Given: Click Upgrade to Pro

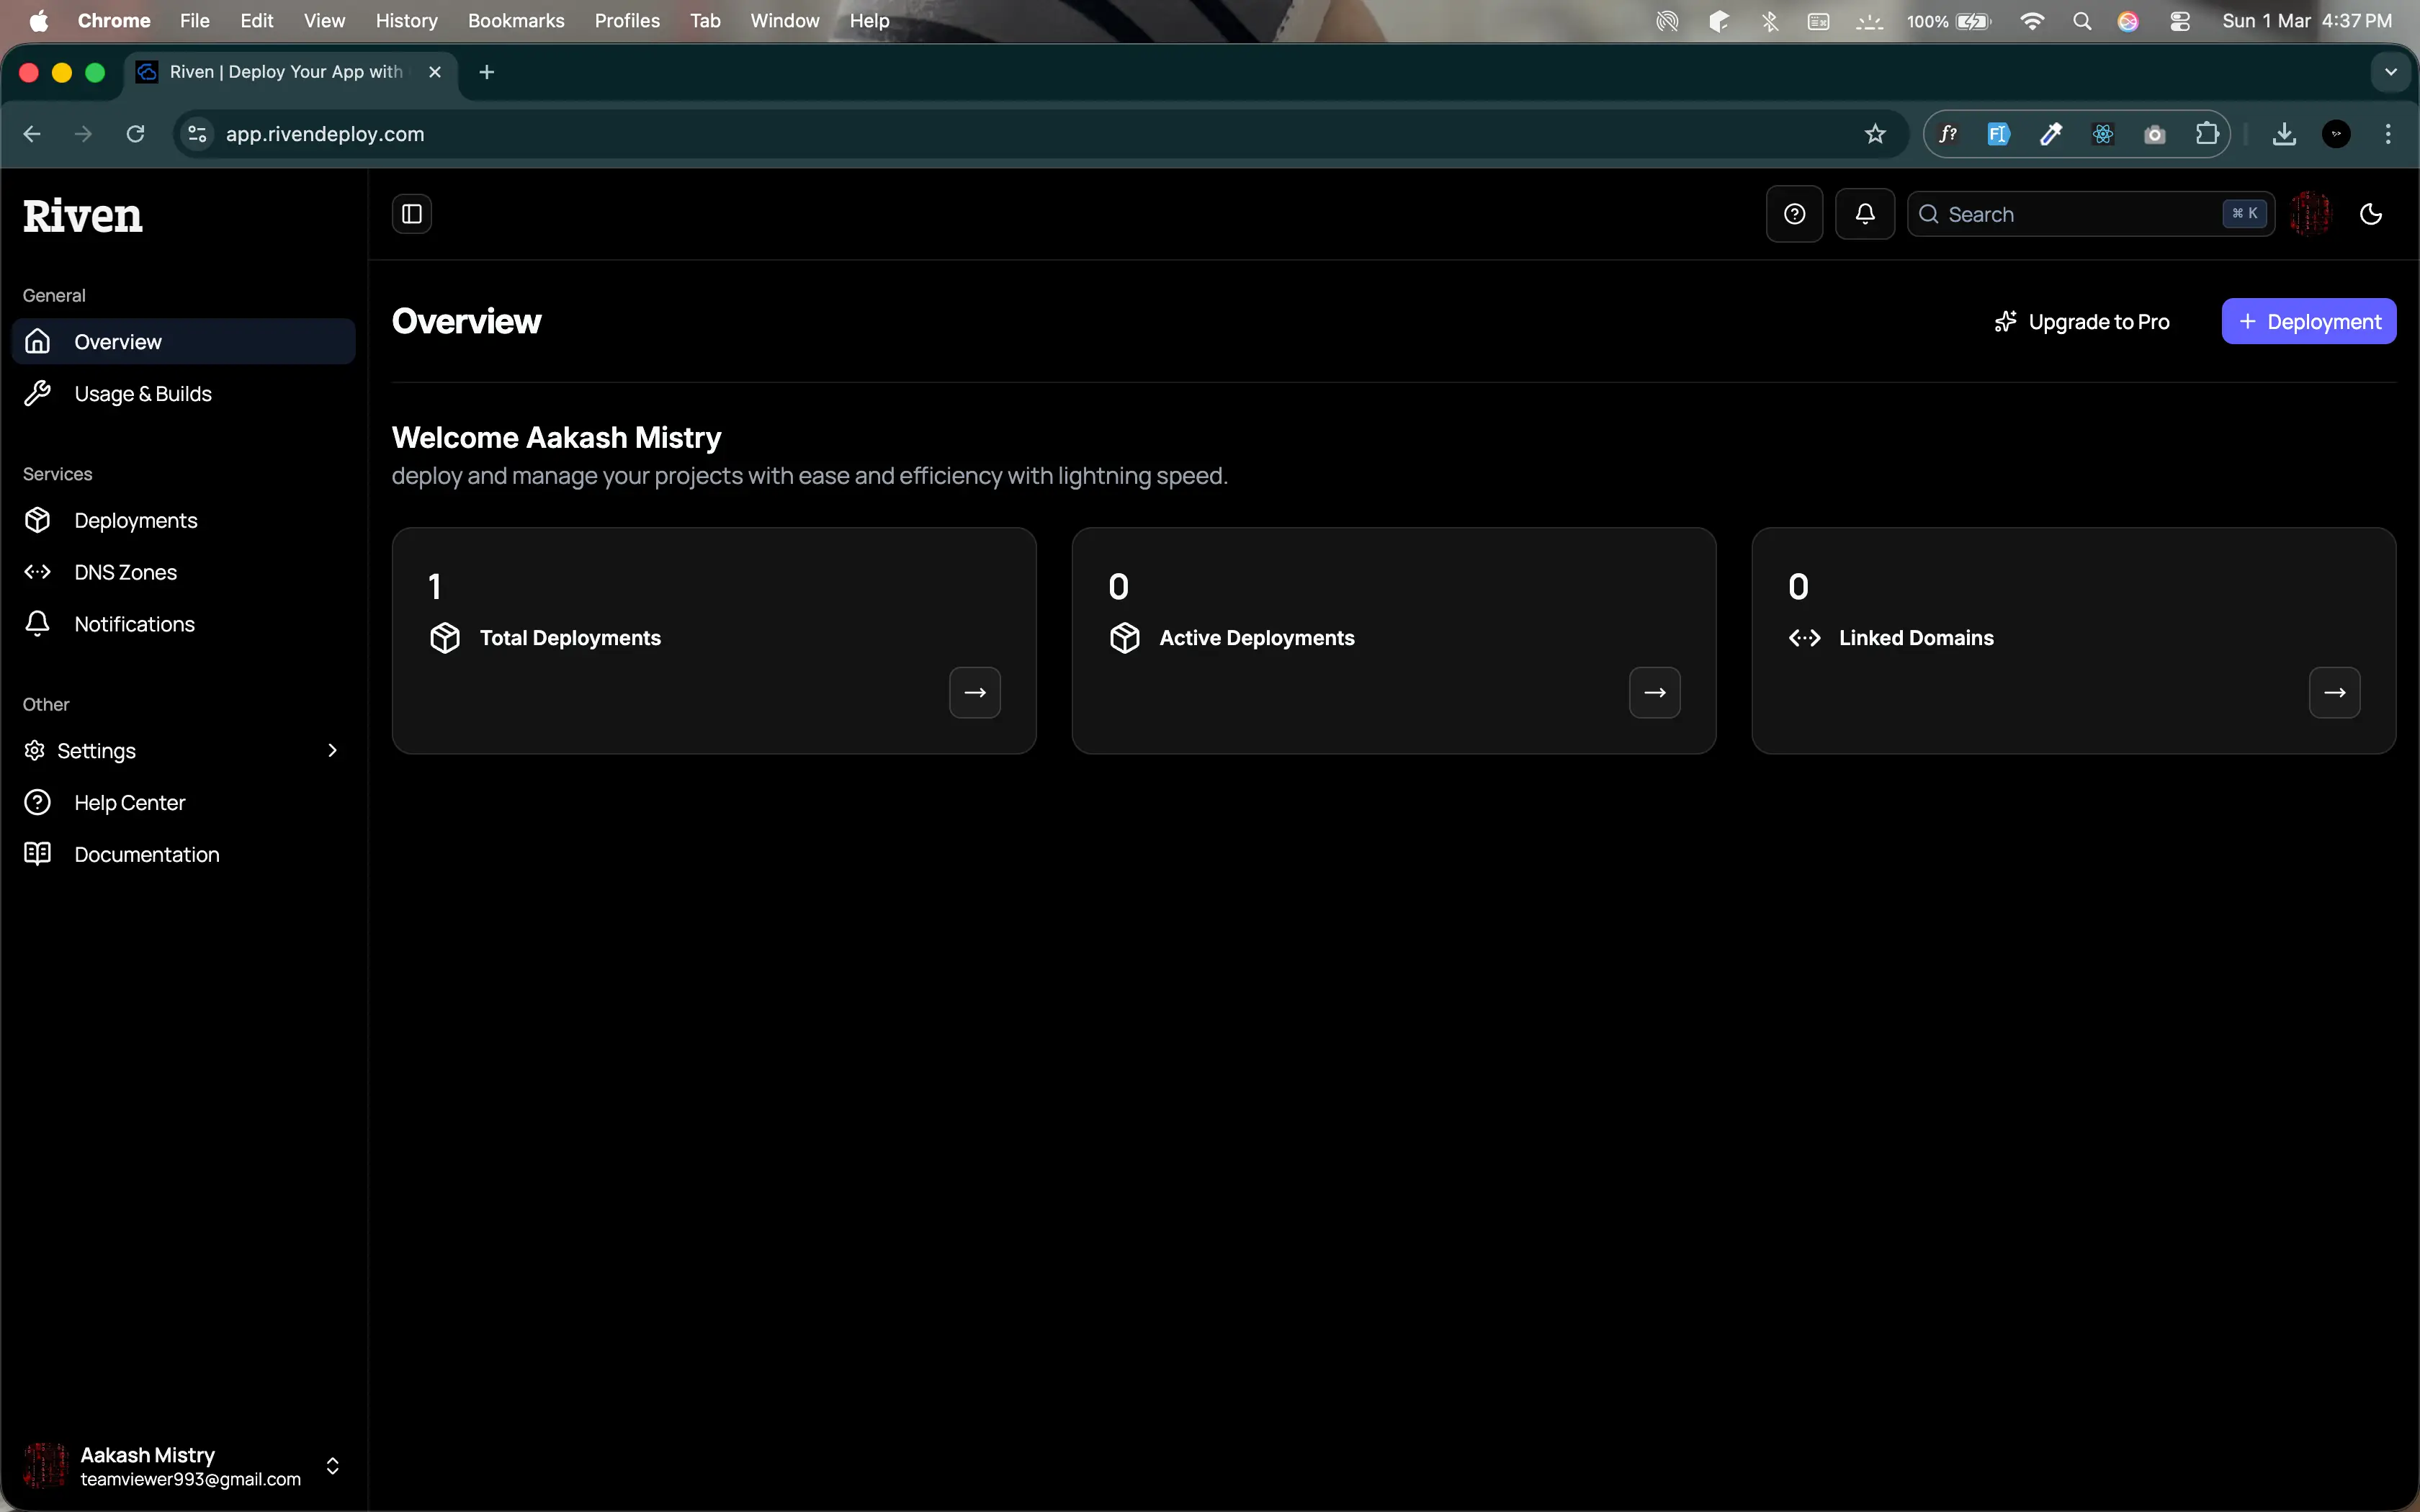Looking at the screenshot, I should point(2081,321).
